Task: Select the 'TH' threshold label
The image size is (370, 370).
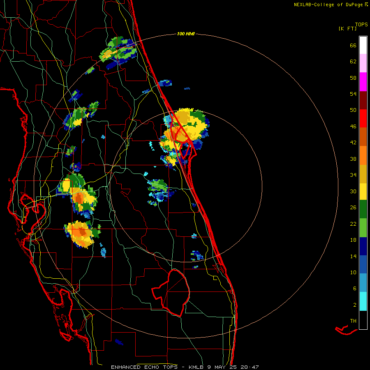Action: pos(353,321)
